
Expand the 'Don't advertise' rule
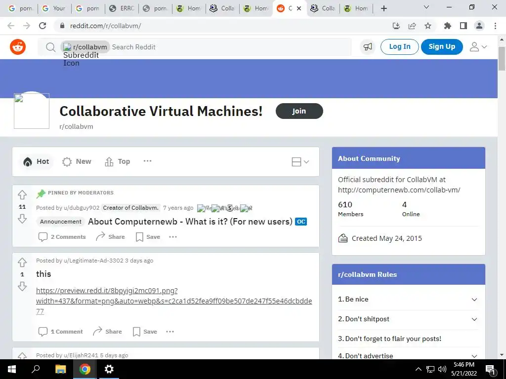[408, 356]
